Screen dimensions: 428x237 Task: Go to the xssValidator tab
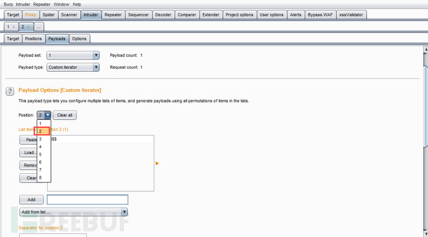coord(351,15)
